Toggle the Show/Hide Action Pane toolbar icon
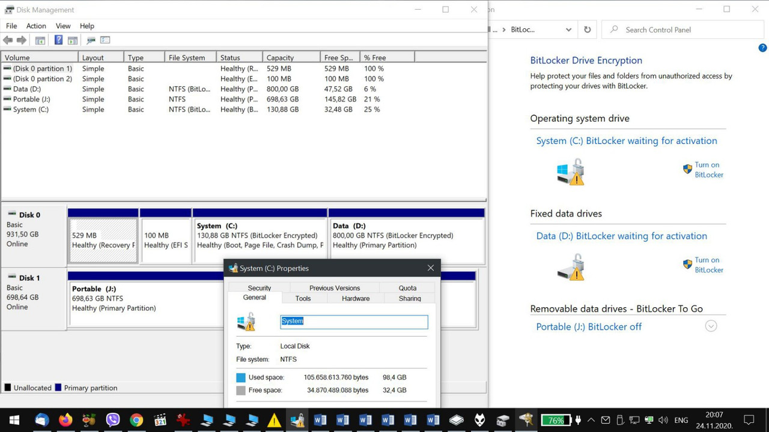 [x=73, y=40]
